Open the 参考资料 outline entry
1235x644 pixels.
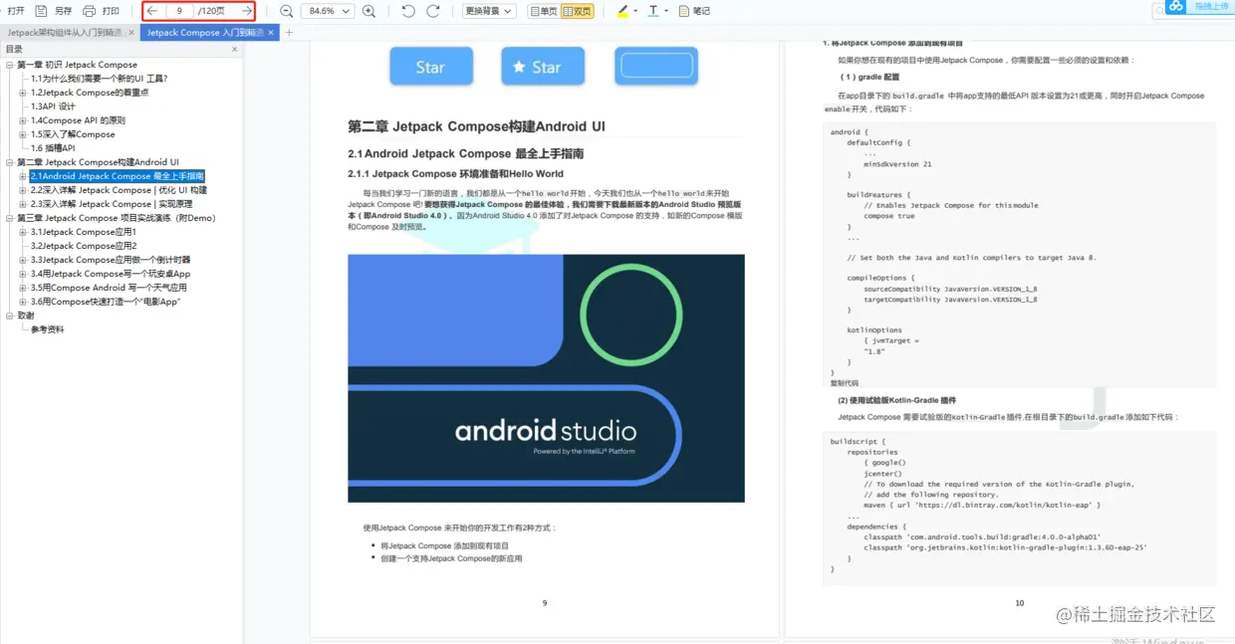pyautogui.click(x=47, y=329)
